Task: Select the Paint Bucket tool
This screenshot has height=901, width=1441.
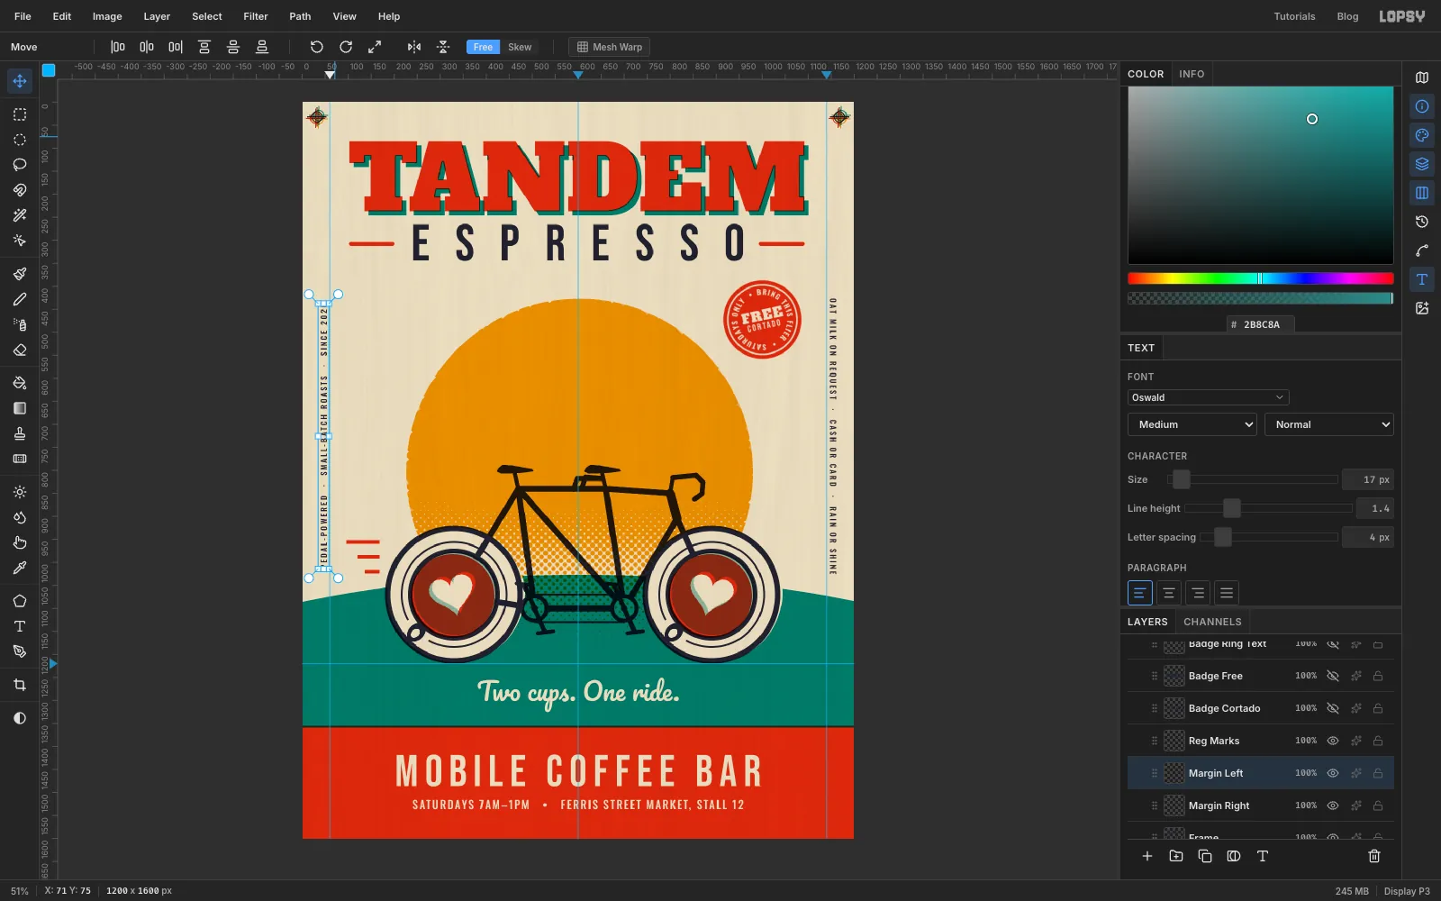Action: point(20,383)
